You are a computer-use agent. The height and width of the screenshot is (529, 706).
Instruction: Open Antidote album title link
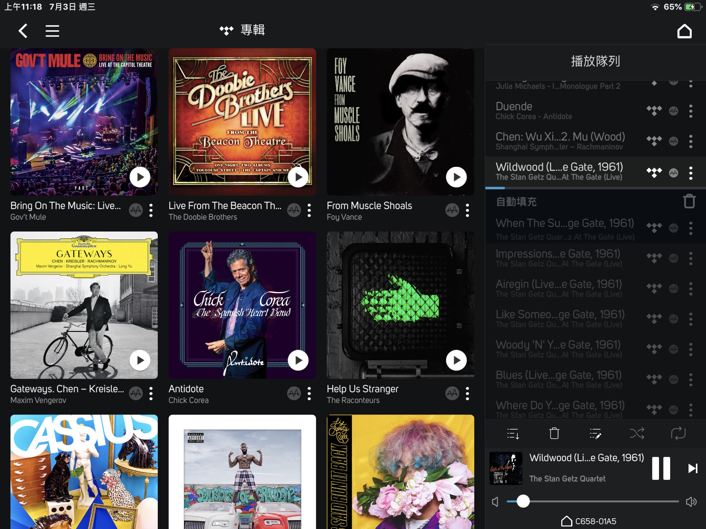pos(186,389)
